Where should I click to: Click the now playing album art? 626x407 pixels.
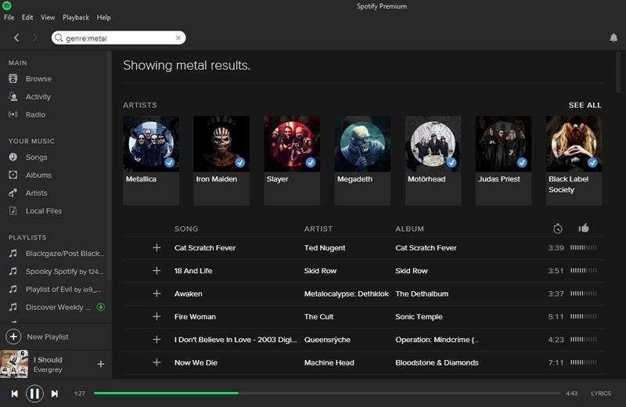coord(14,364)
